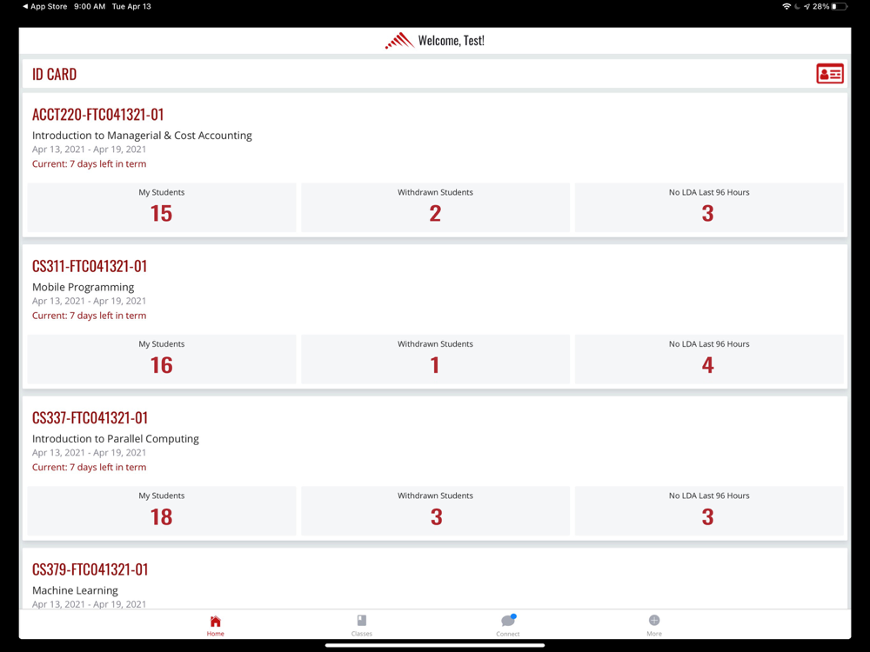Image resolution: width=870 pixels, height=652 pixels.
Task: Tap ACCT220 'Current: 7 days left in term'
Action: (x=90, y=163)
